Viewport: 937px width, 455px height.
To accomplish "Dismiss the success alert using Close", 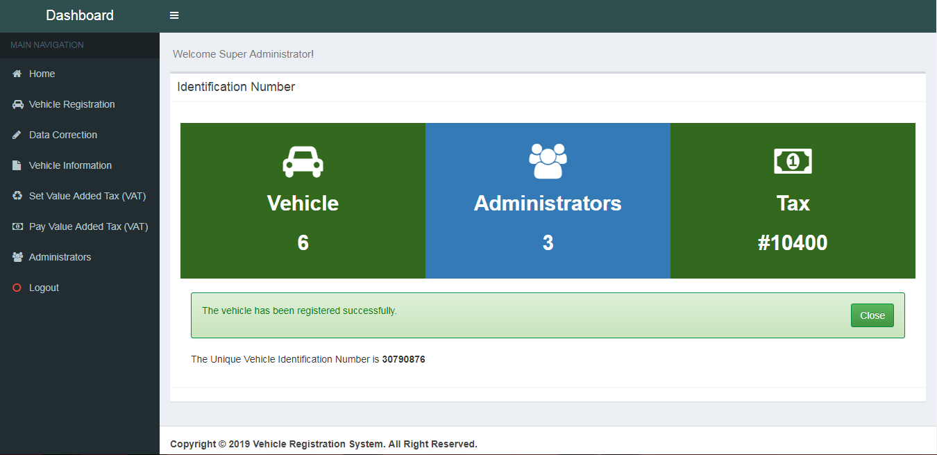I will (872, 315).
